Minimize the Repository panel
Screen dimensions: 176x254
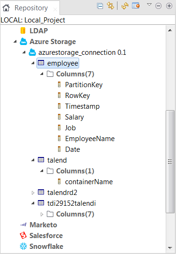[x=158, y=6]
